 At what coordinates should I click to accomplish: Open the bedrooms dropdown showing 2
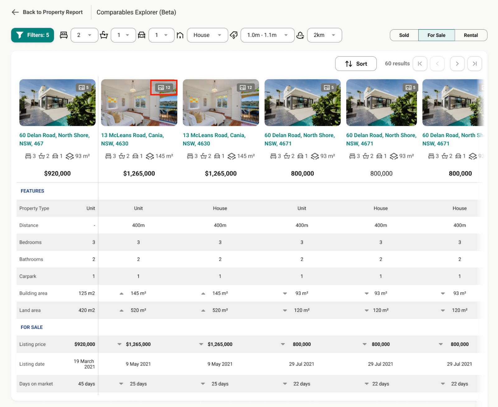(84, 35)
